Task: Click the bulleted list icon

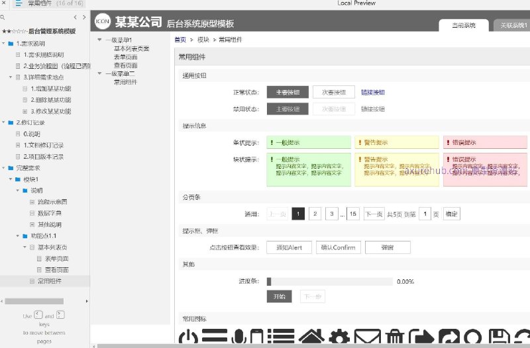Action: pyautogui.click(x=281, y=336)
